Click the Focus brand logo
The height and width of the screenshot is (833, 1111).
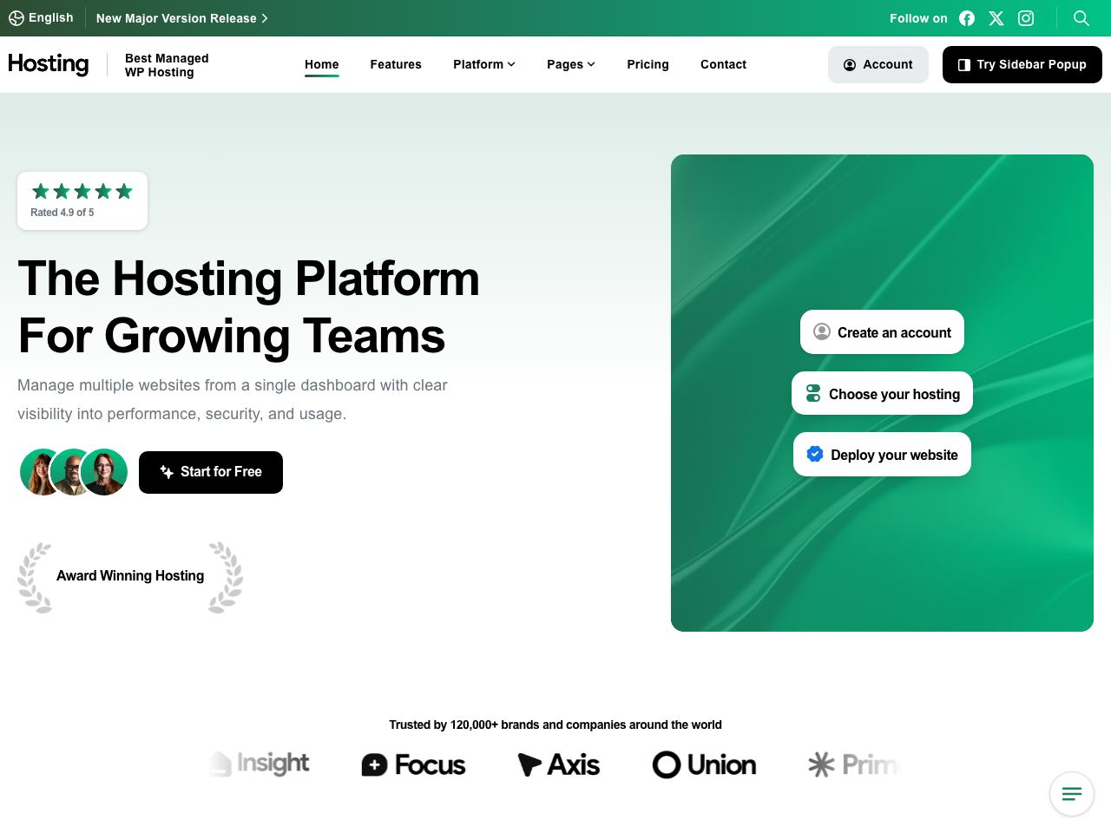click(413, 764)
